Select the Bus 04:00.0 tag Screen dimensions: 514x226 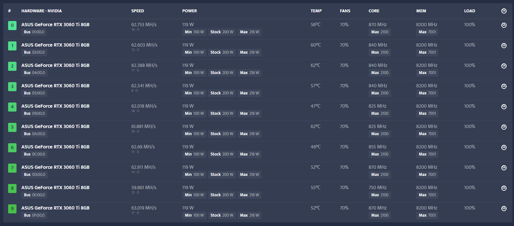coord(34,73)
